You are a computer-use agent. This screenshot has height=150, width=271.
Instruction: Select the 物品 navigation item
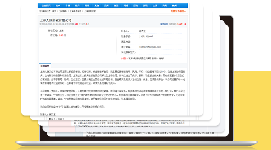point(116,6)
